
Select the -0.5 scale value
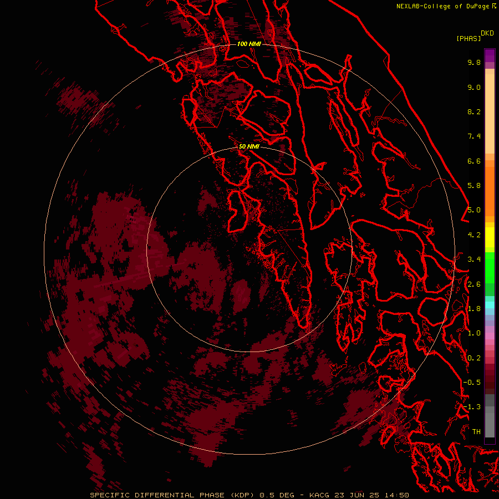click(x=472, y=383)
